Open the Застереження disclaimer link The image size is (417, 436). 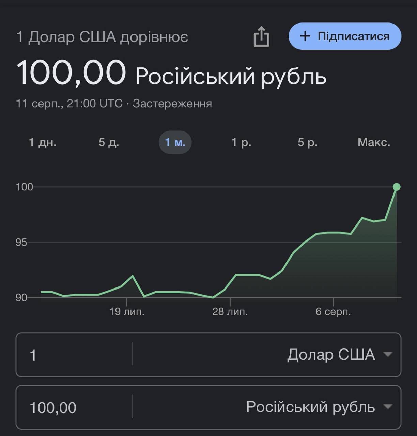172,103
